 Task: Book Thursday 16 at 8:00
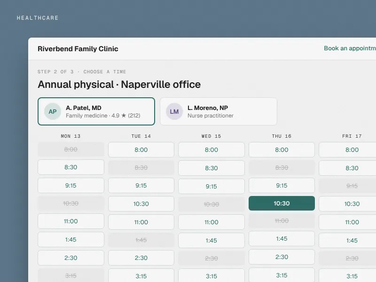282,149
